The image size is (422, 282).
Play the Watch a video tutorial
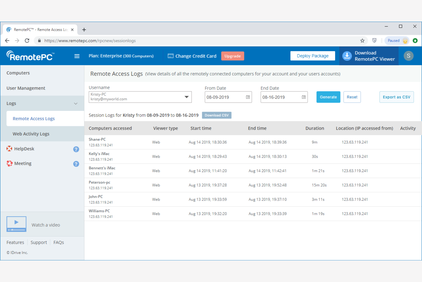point(16,224)
